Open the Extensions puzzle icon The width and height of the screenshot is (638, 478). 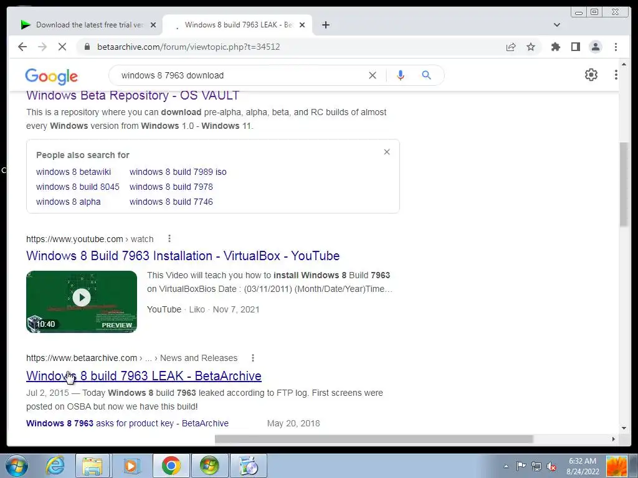click(x=555, y=47)
